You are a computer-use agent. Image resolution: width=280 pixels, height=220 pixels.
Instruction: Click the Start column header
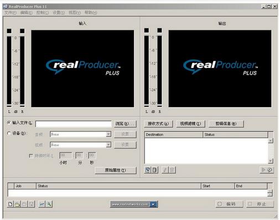pos(217,186)
